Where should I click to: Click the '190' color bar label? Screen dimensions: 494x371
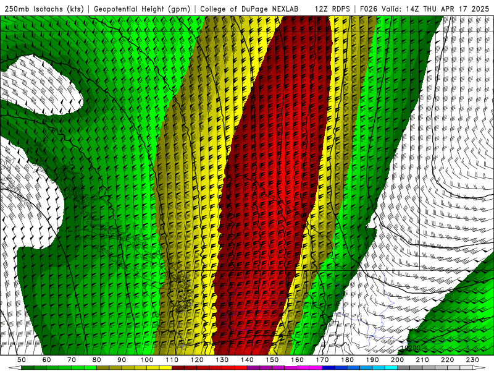click(372, 360)
